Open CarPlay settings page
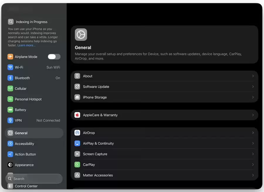Viewport: 264px width, 192px height. (x=165, y=165)
